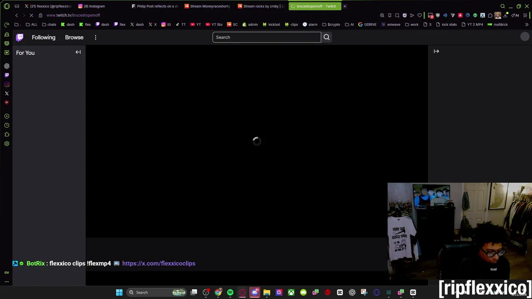Viewport: 532px width, 299px height.
Task: Open the ALL bookmarks folder
Action: click(x=32, y=25)
